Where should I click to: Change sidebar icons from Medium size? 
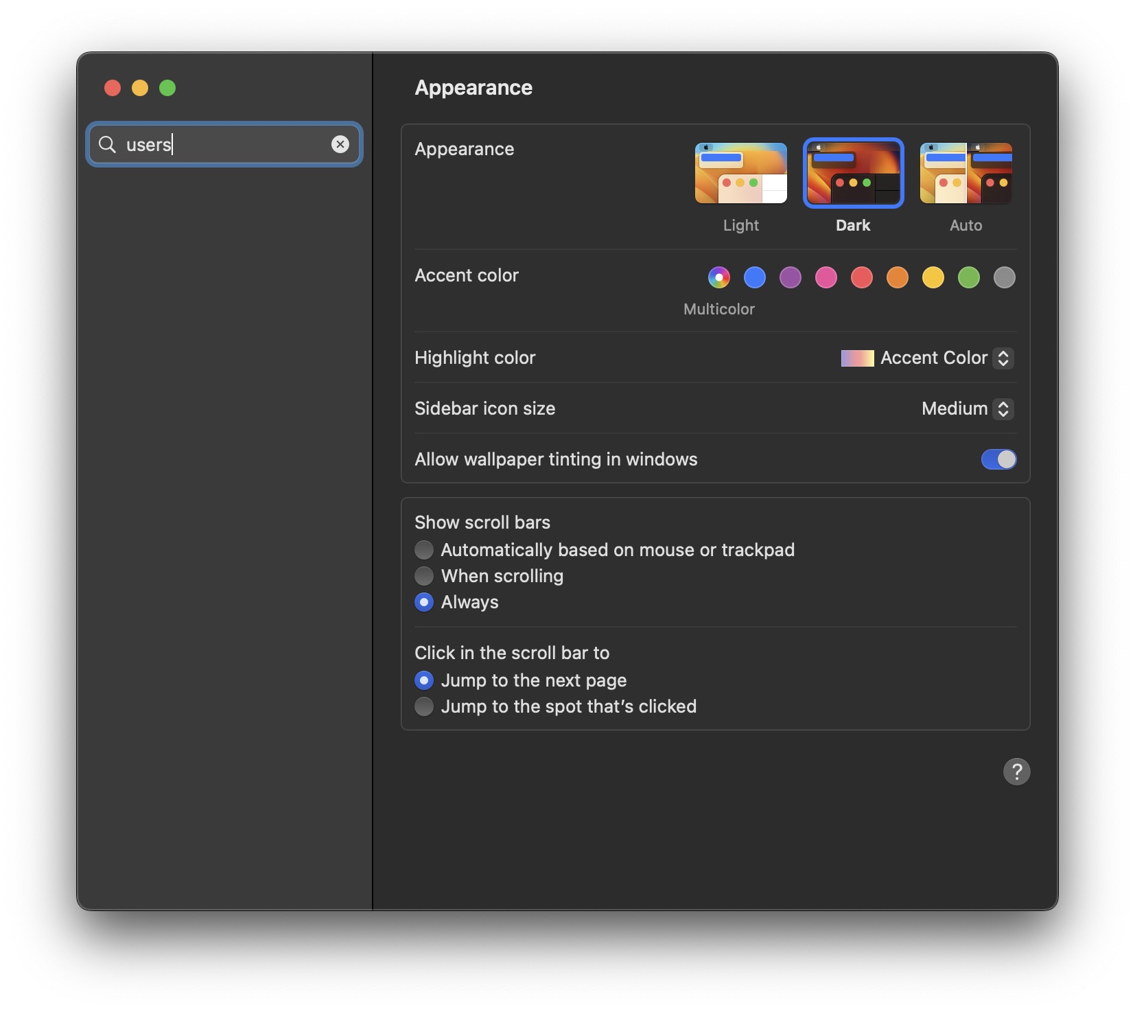tap(1003, 409)
